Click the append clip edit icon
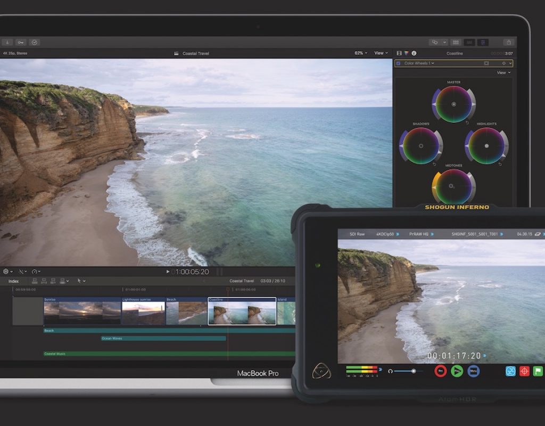This screenshot has width=545, height=426. coord(53,281)
